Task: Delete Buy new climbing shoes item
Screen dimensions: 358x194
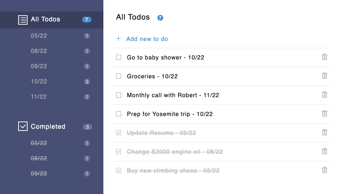Action: coord(324,170)
